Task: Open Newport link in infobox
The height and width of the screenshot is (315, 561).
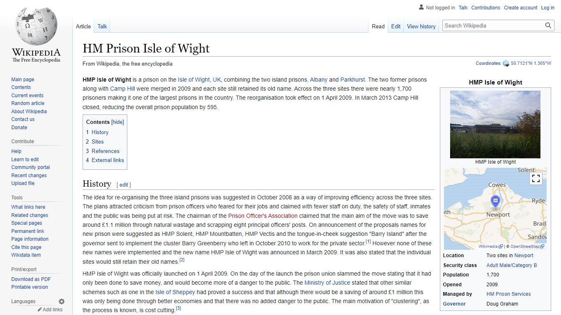Action: tap(524, 256)
